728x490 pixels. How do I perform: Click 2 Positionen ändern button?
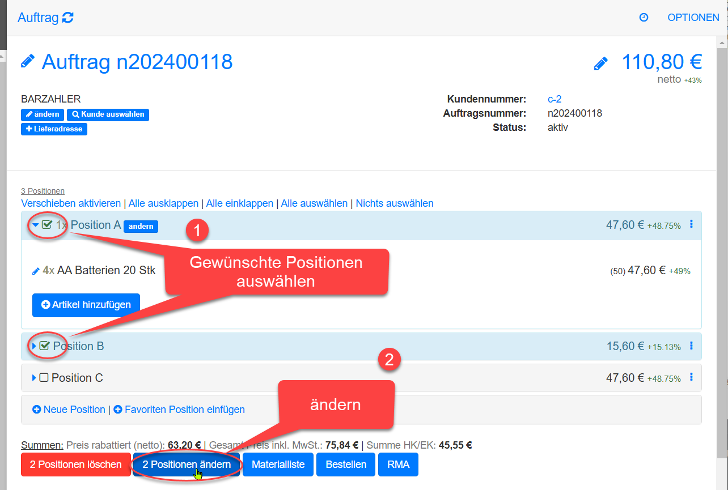[x=187, y=465]
